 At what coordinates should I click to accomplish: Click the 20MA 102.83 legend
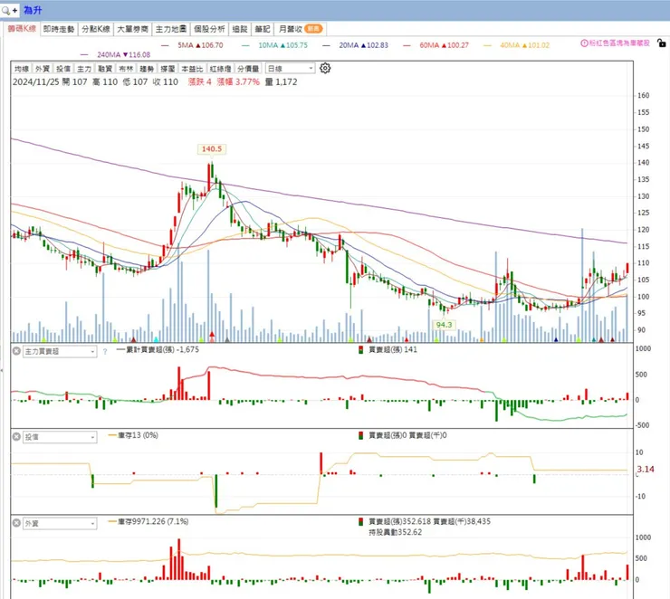(x=356, y=45)
